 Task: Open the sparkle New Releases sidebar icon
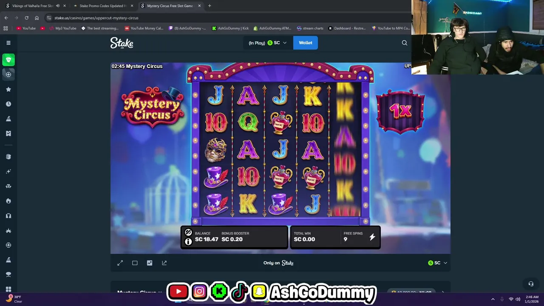click(8, 171)
